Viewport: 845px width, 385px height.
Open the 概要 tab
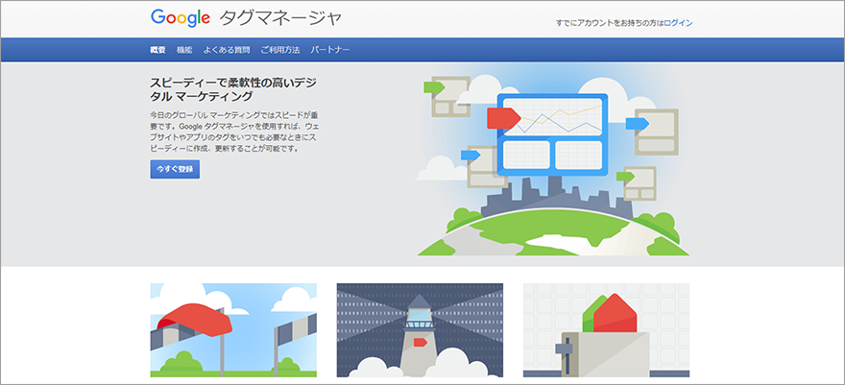[x=157, y=50]
